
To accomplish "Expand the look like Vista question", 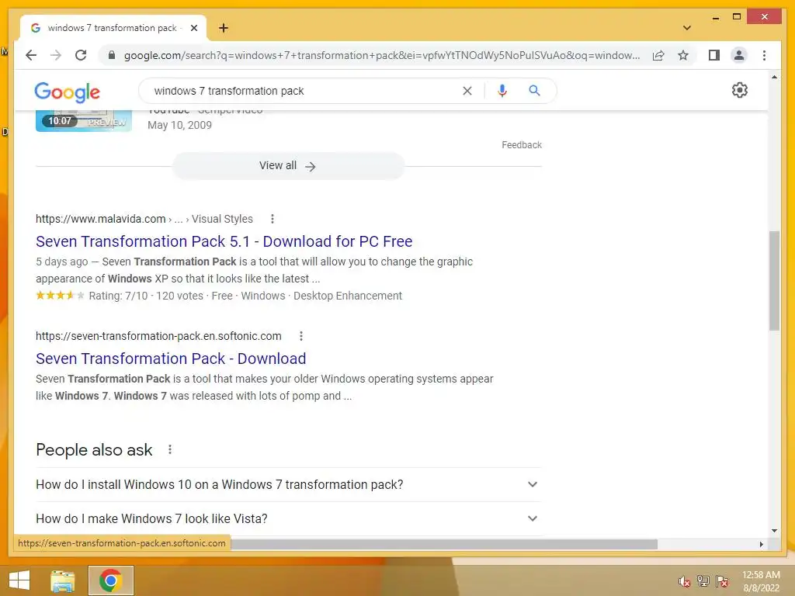I will click(288, 518).
